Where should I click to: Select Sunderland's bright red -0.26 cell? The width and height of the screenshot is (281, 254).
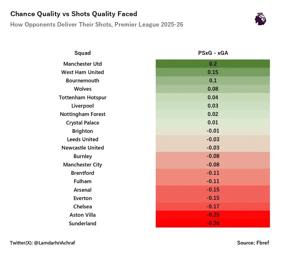coord(213,223)
